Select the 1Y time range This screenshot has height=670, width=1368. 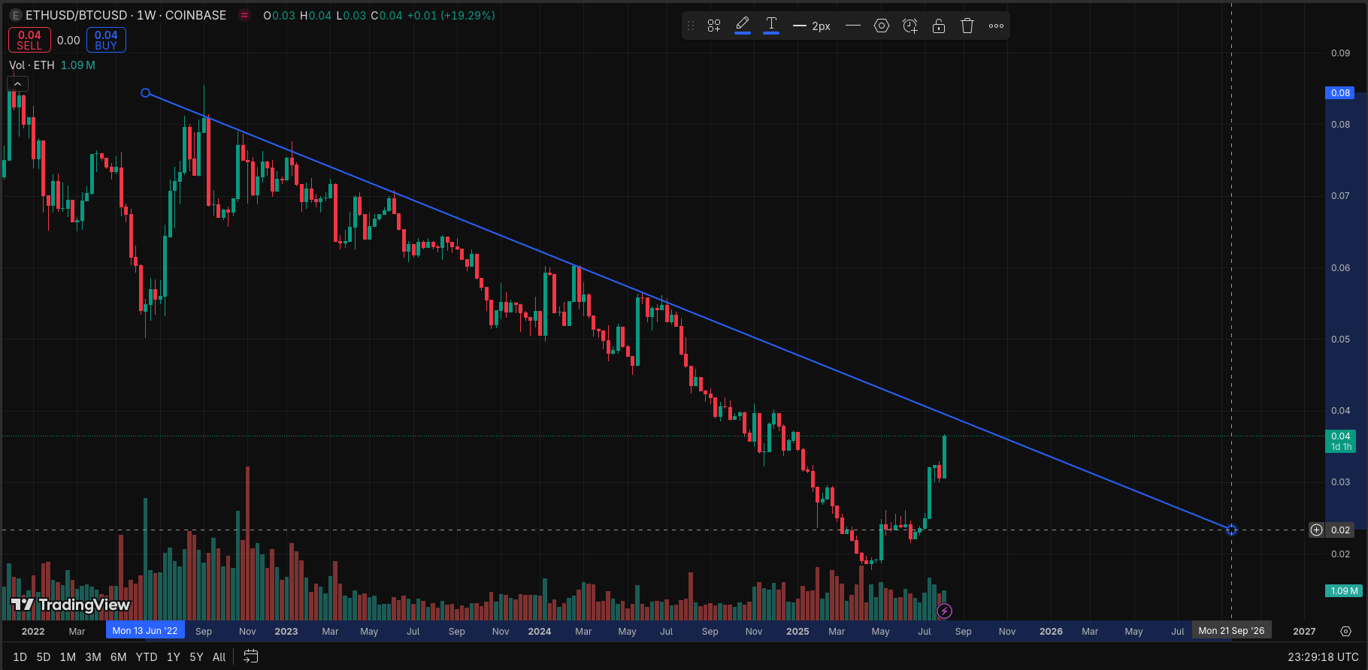point(174,657)
